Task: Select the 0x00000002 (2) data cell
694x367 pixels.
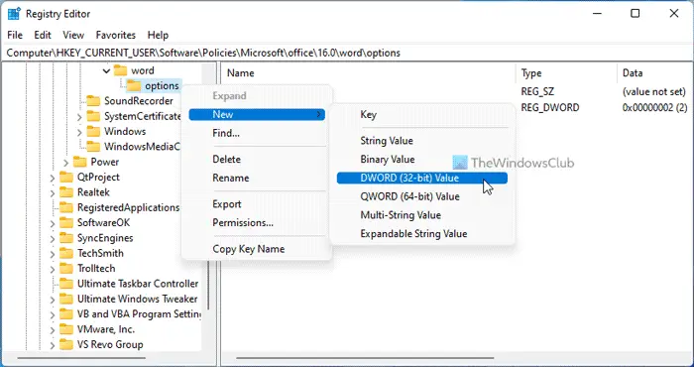Action: (x=654, y=107)
